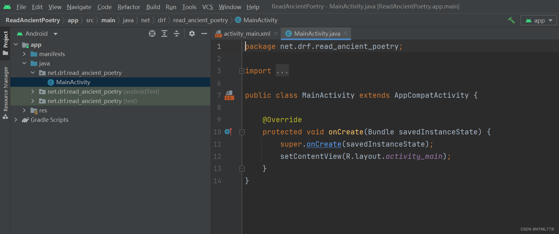Click the Collapse All icon in Project panel
The image size is (559, 234).
pyautogui.click(x=177, y=34)
